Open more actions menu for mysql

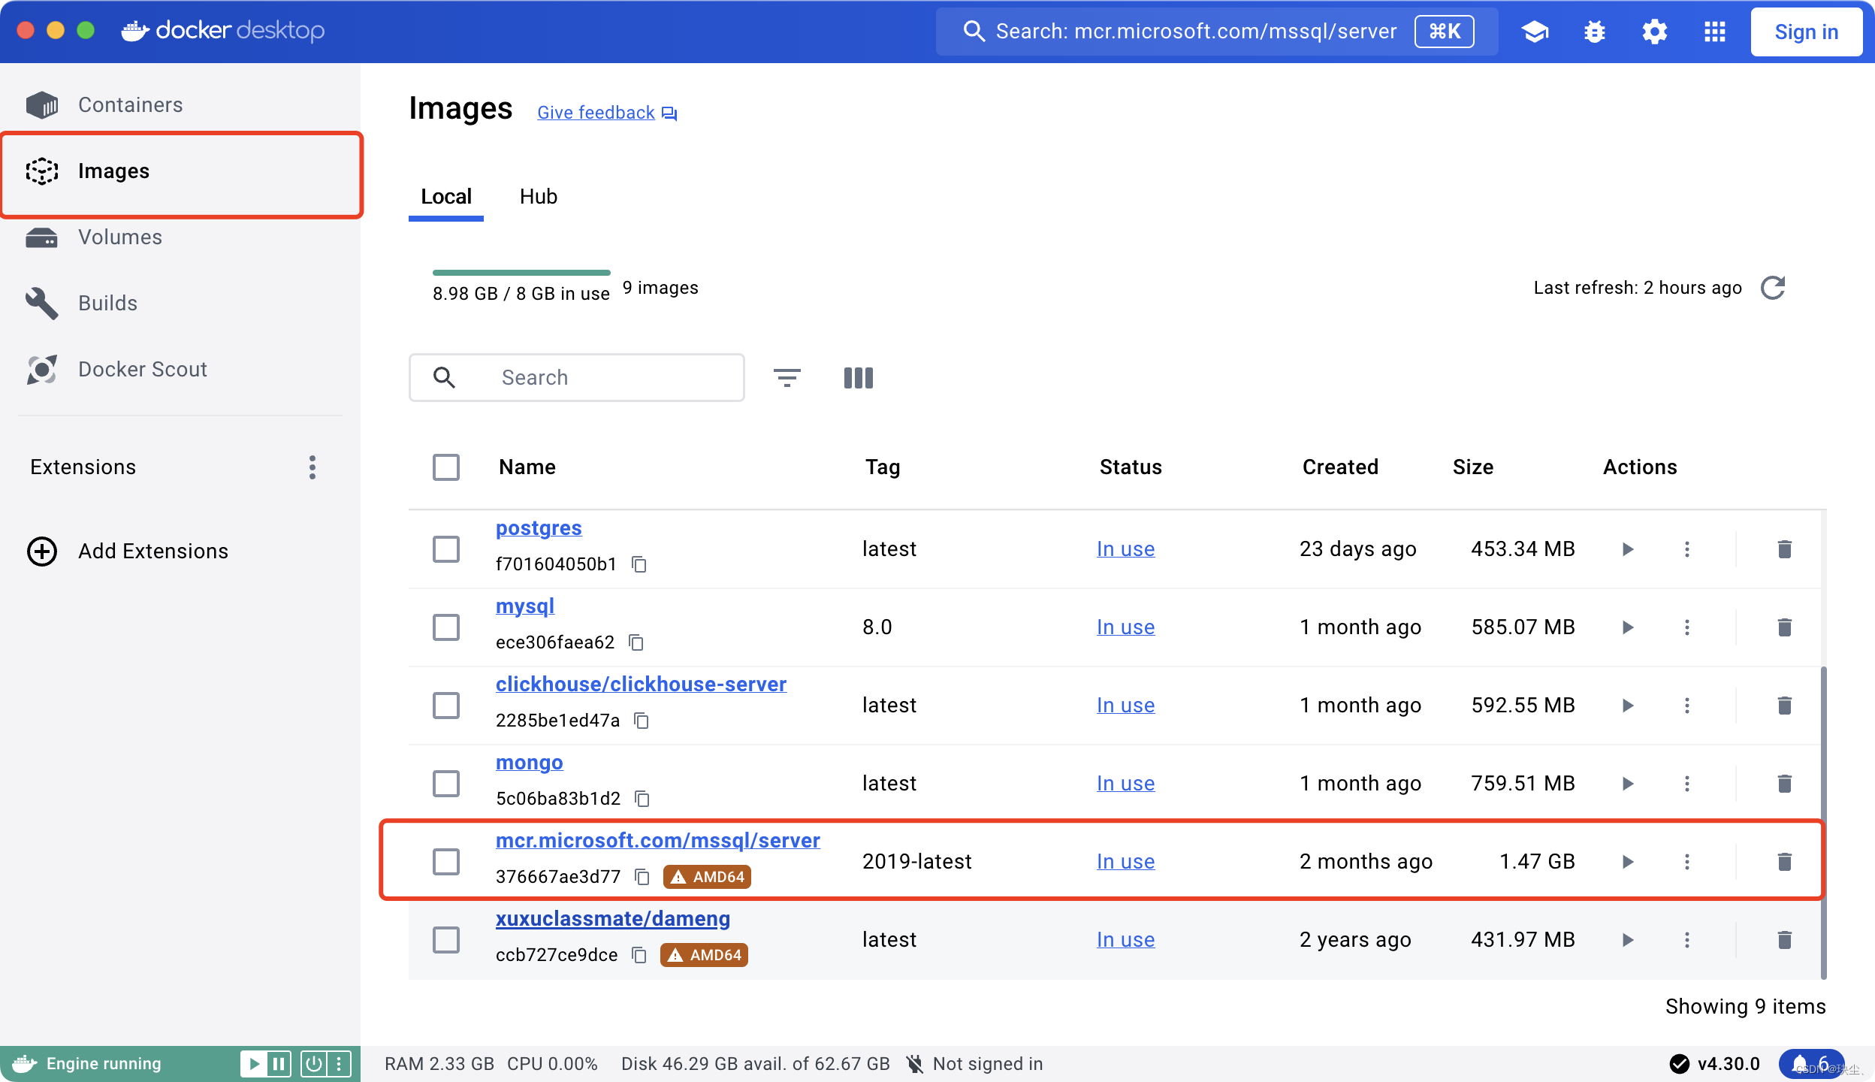click(x=1687, y=627)
